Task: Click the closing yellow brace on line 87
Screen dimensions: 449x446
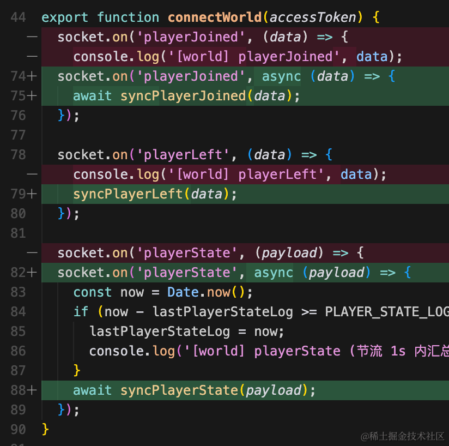Action: point(77,371)
